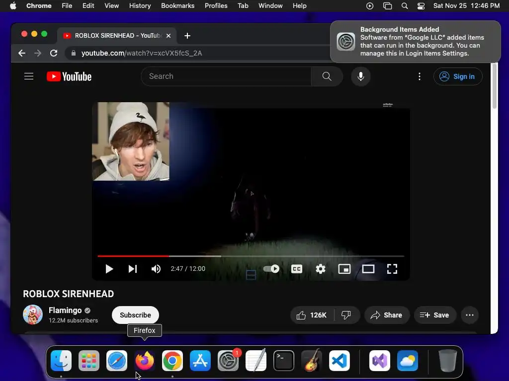Open the Edit menu

coord(88,6)
